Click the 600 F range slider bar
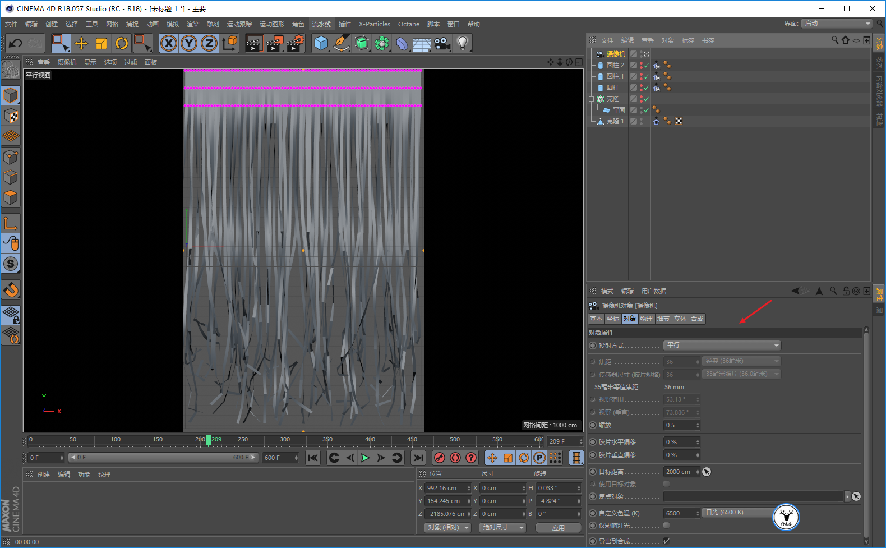The height and width of the screenshot is (548, 886). pos(163,458)
